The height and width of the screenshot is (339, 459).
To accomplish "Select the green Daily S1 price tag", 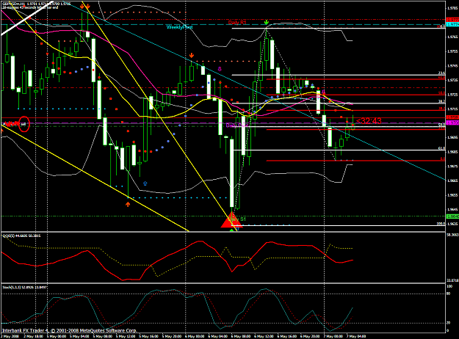I will point(452,216).
